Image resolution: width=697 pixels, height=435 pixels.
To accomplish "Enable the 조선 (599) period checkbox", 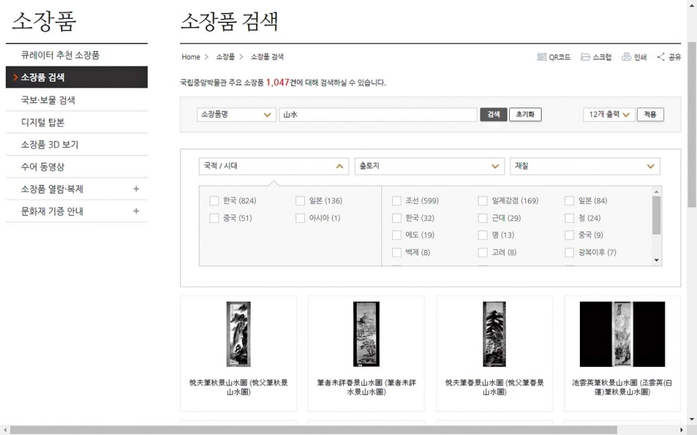I will click(x=397, y=201).
